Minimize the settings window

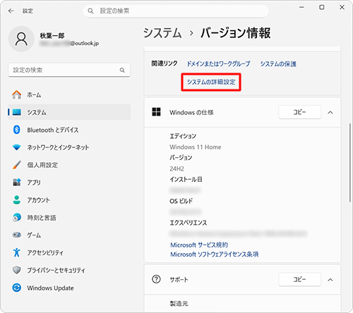(301, 7)
